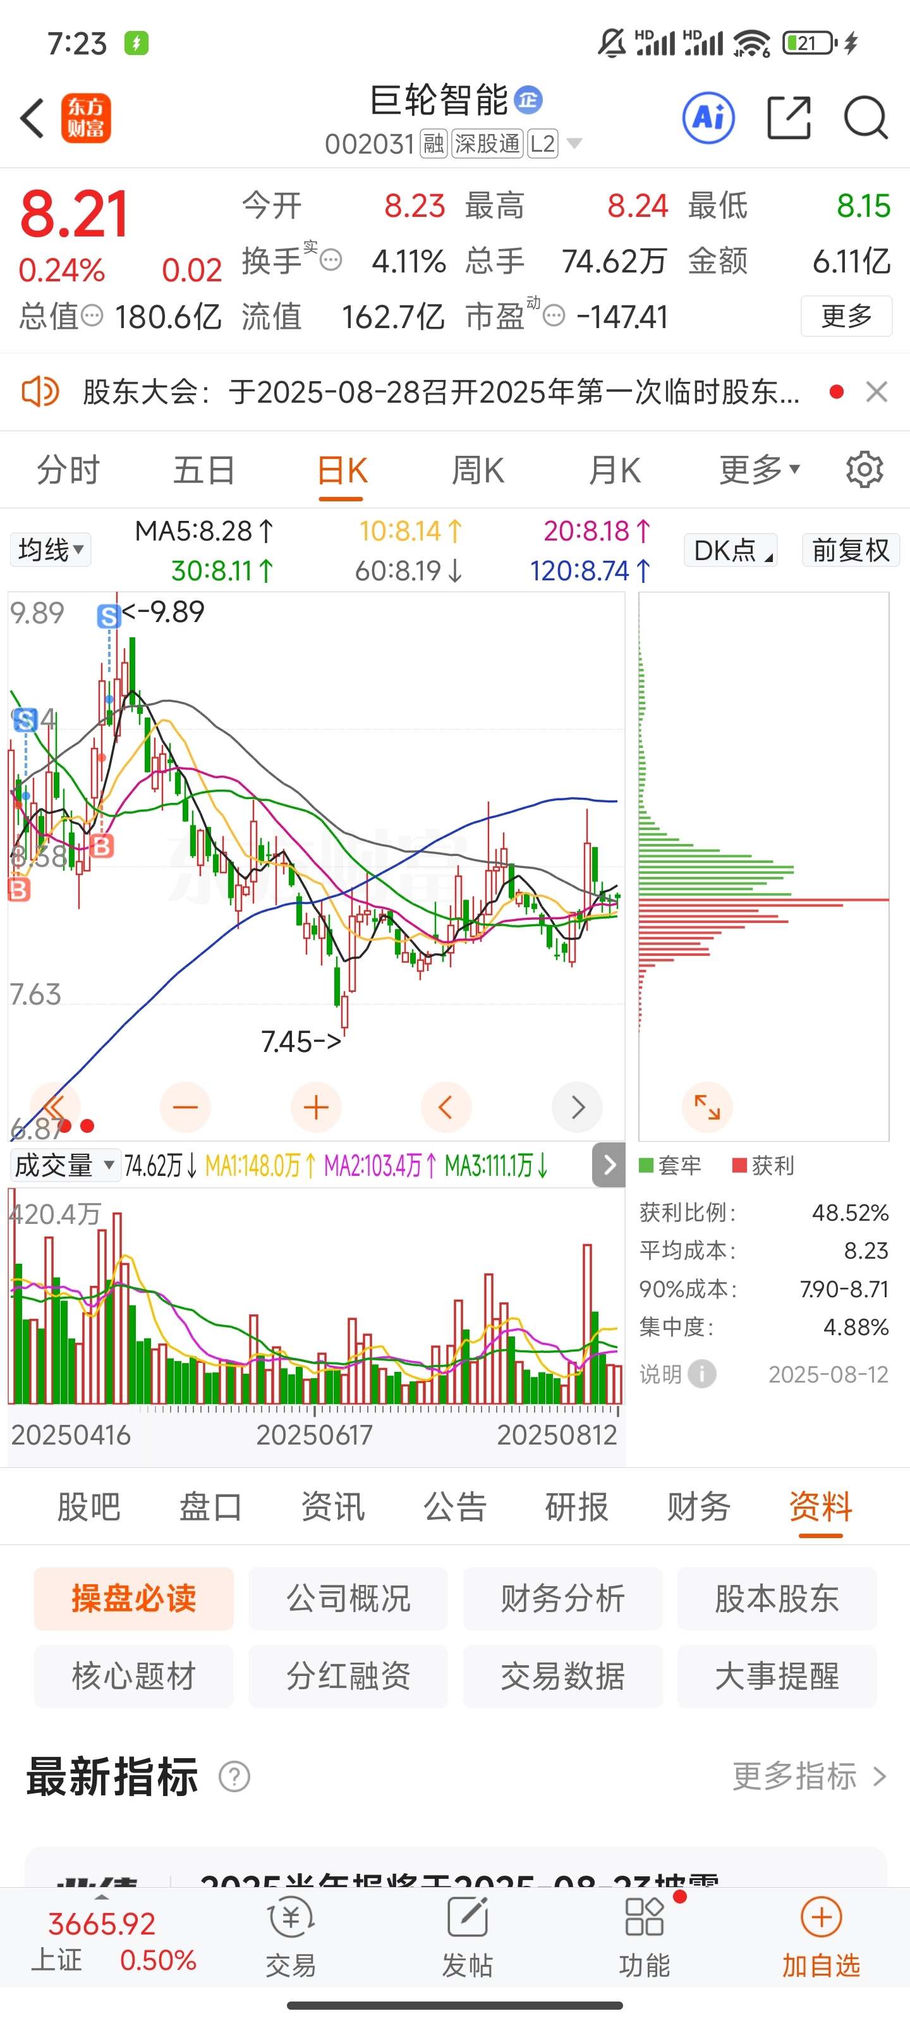Viewport: 910px width, 2023px height.
Task: Open the 盘口 tab
Action: coord(210,1507)
